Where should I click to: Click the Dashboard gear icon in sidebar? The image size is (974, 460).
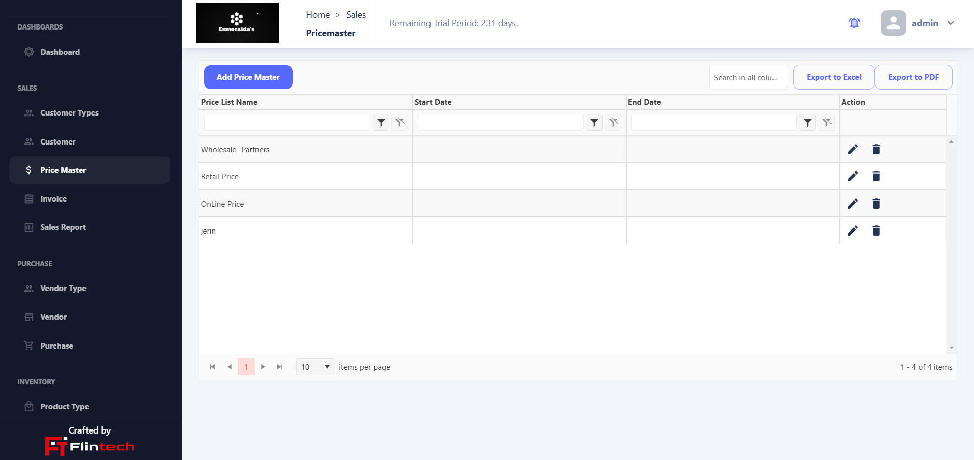tap(29, 52)
